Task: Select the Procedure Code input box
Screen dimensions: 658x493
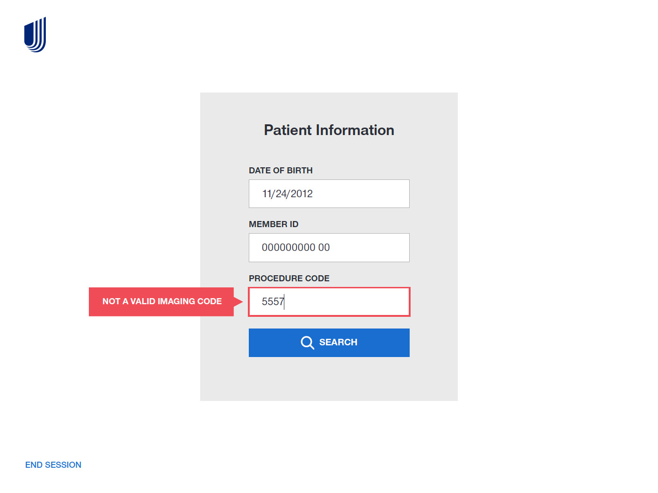Action: tap(329, 302)
